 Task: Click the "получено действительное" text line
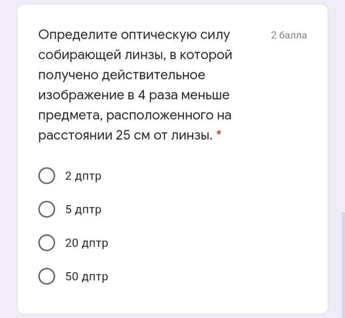(122, 75)
